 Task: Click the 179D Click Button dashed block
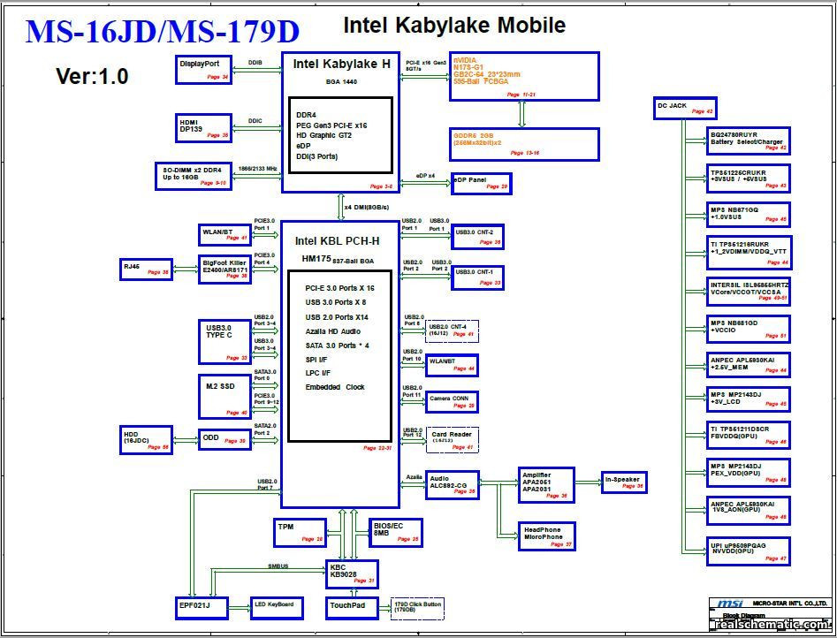pos(416,608)
